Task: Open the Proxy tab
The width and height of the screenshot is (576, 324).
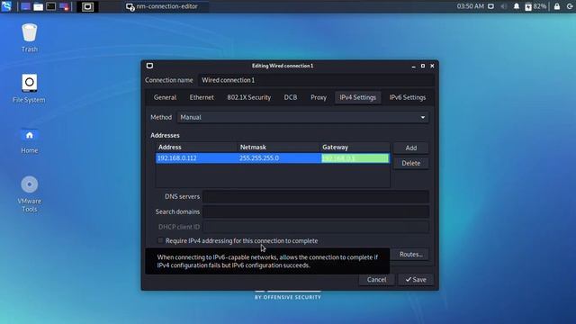Action: click(319, 97)
